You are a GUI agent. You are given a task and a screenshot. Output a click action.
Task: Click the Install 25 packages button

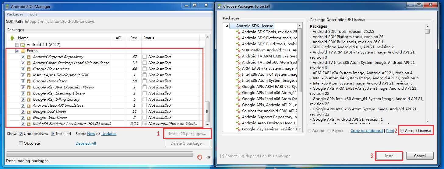tap(187, 134)
